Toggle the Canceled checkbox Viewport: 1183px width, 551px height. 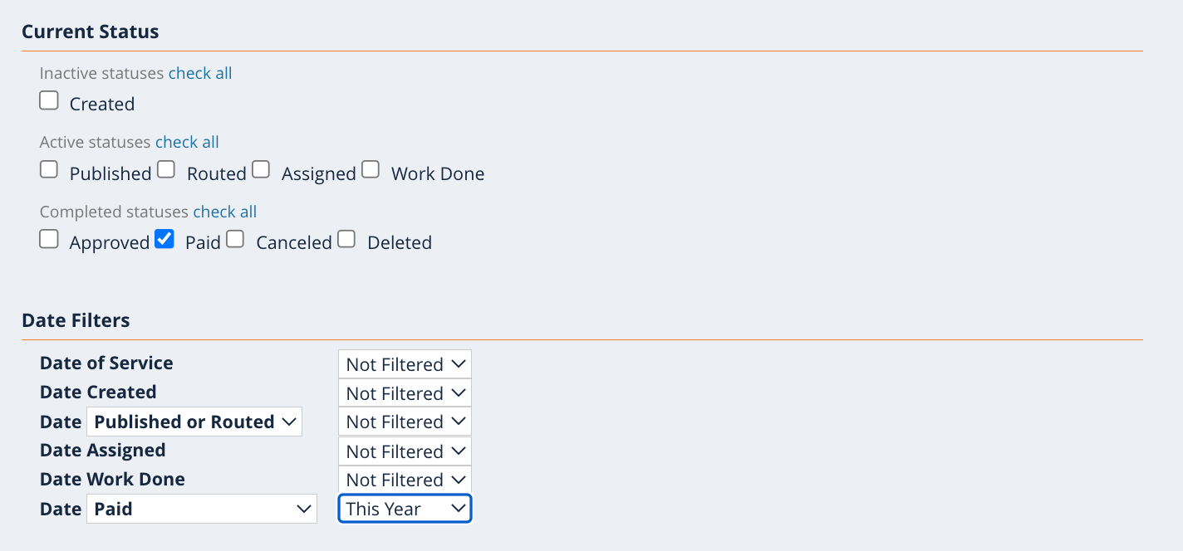tap(235, 240)
